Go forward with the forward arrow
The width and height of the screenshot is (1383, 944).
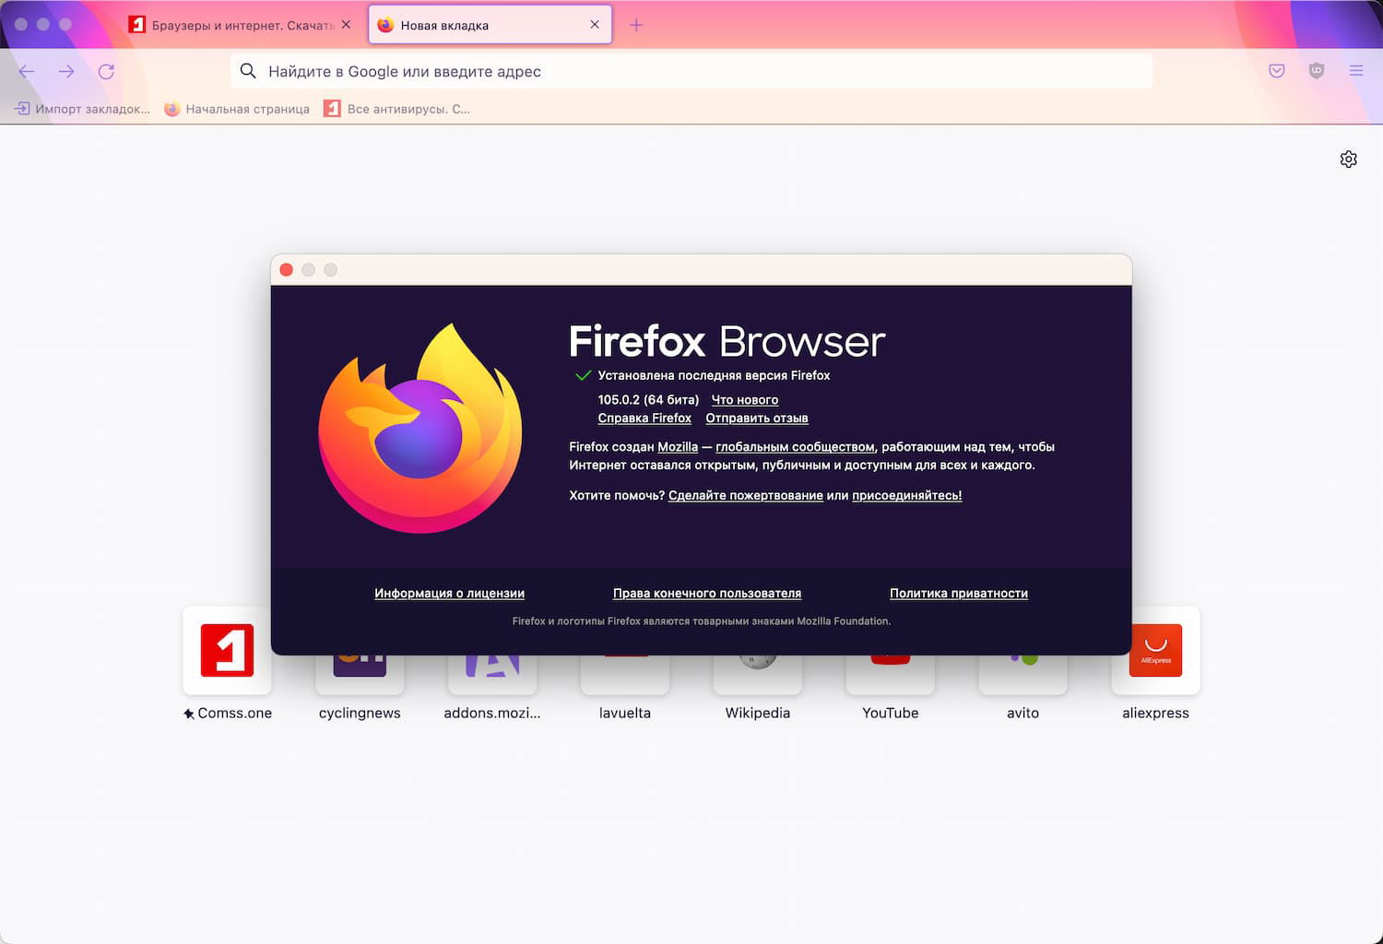pyautogui.click(x=66, y=71)
